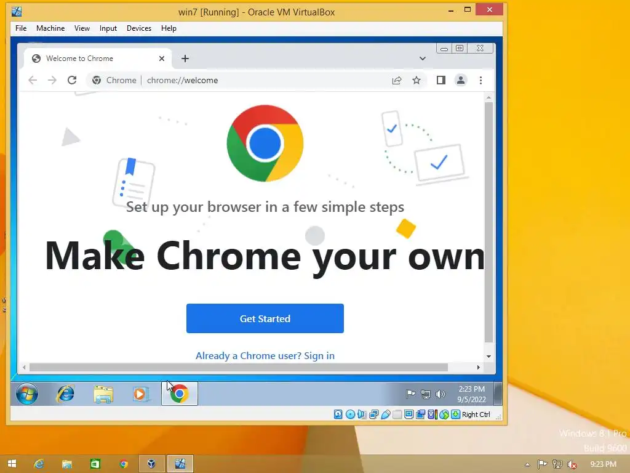This screenshot has width=630, height=473.
Task: Reload the chrome://welcome page
Action: tap(72, 80)
